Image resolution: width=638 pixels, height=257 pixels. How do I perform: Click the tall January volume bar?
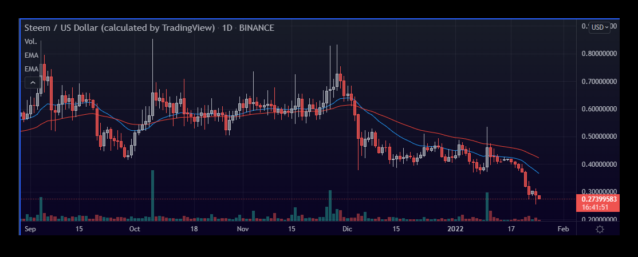pyautogui.click(x=487, y=207)
